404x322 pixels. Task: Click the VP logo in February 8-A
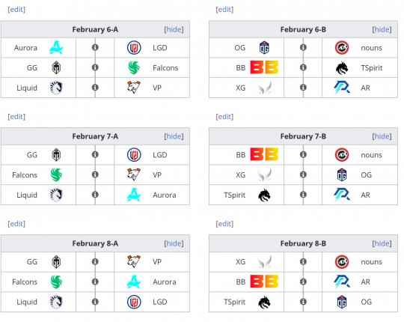pos(134,261)
